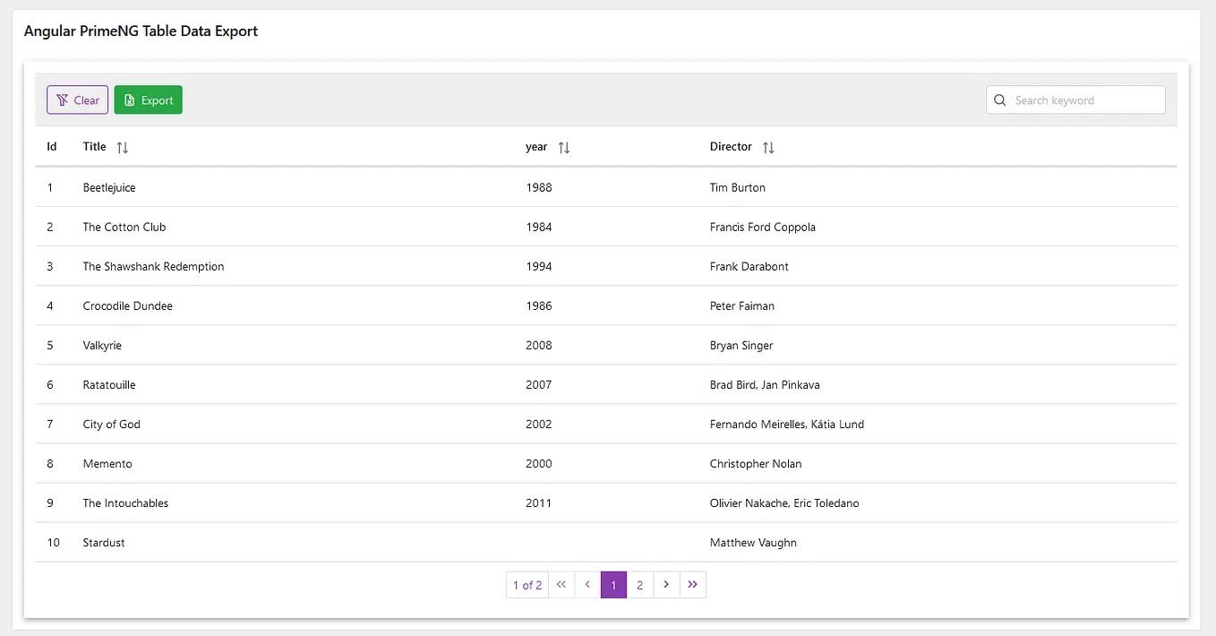Click the filter-slash icon on Clear button
The image size is (1216, 636).
tap(61, 99)
